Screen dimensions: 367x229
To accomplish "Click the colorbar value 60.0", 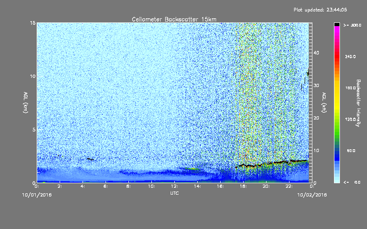I will (x=351, y=151).
